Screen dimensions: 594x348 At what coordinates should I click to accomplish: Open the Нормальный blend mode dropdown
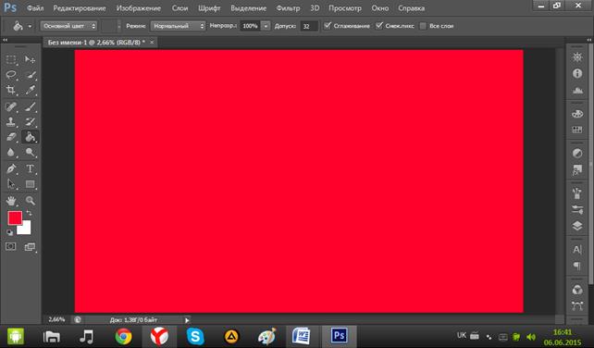click(x=178, y=26)
